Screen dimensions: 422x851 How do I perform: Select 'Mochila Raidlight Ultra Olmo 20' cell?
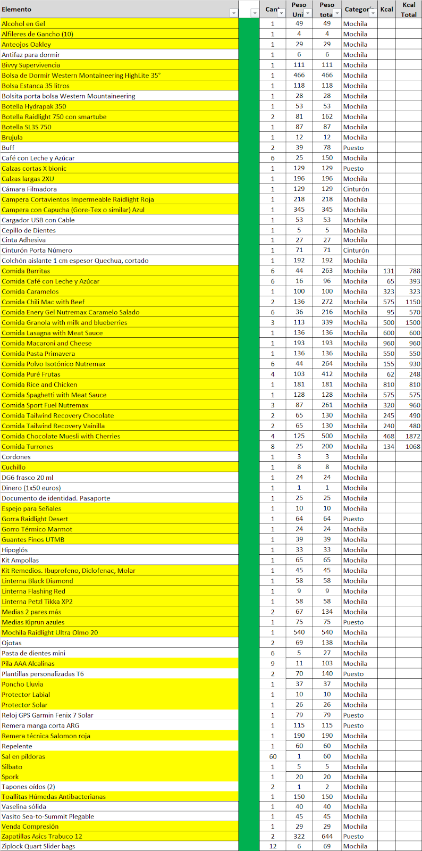click(x=119, y=632)
